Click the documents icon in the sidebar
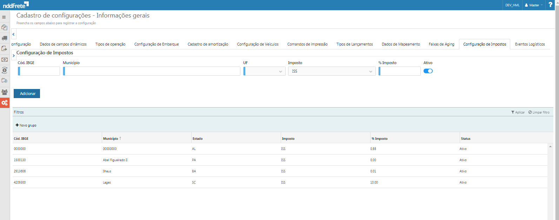559x220 pixels. tap(5, 27)
